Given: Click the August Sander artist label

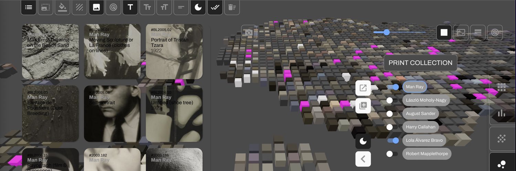Looking at the screenshot, I should 420,114.
